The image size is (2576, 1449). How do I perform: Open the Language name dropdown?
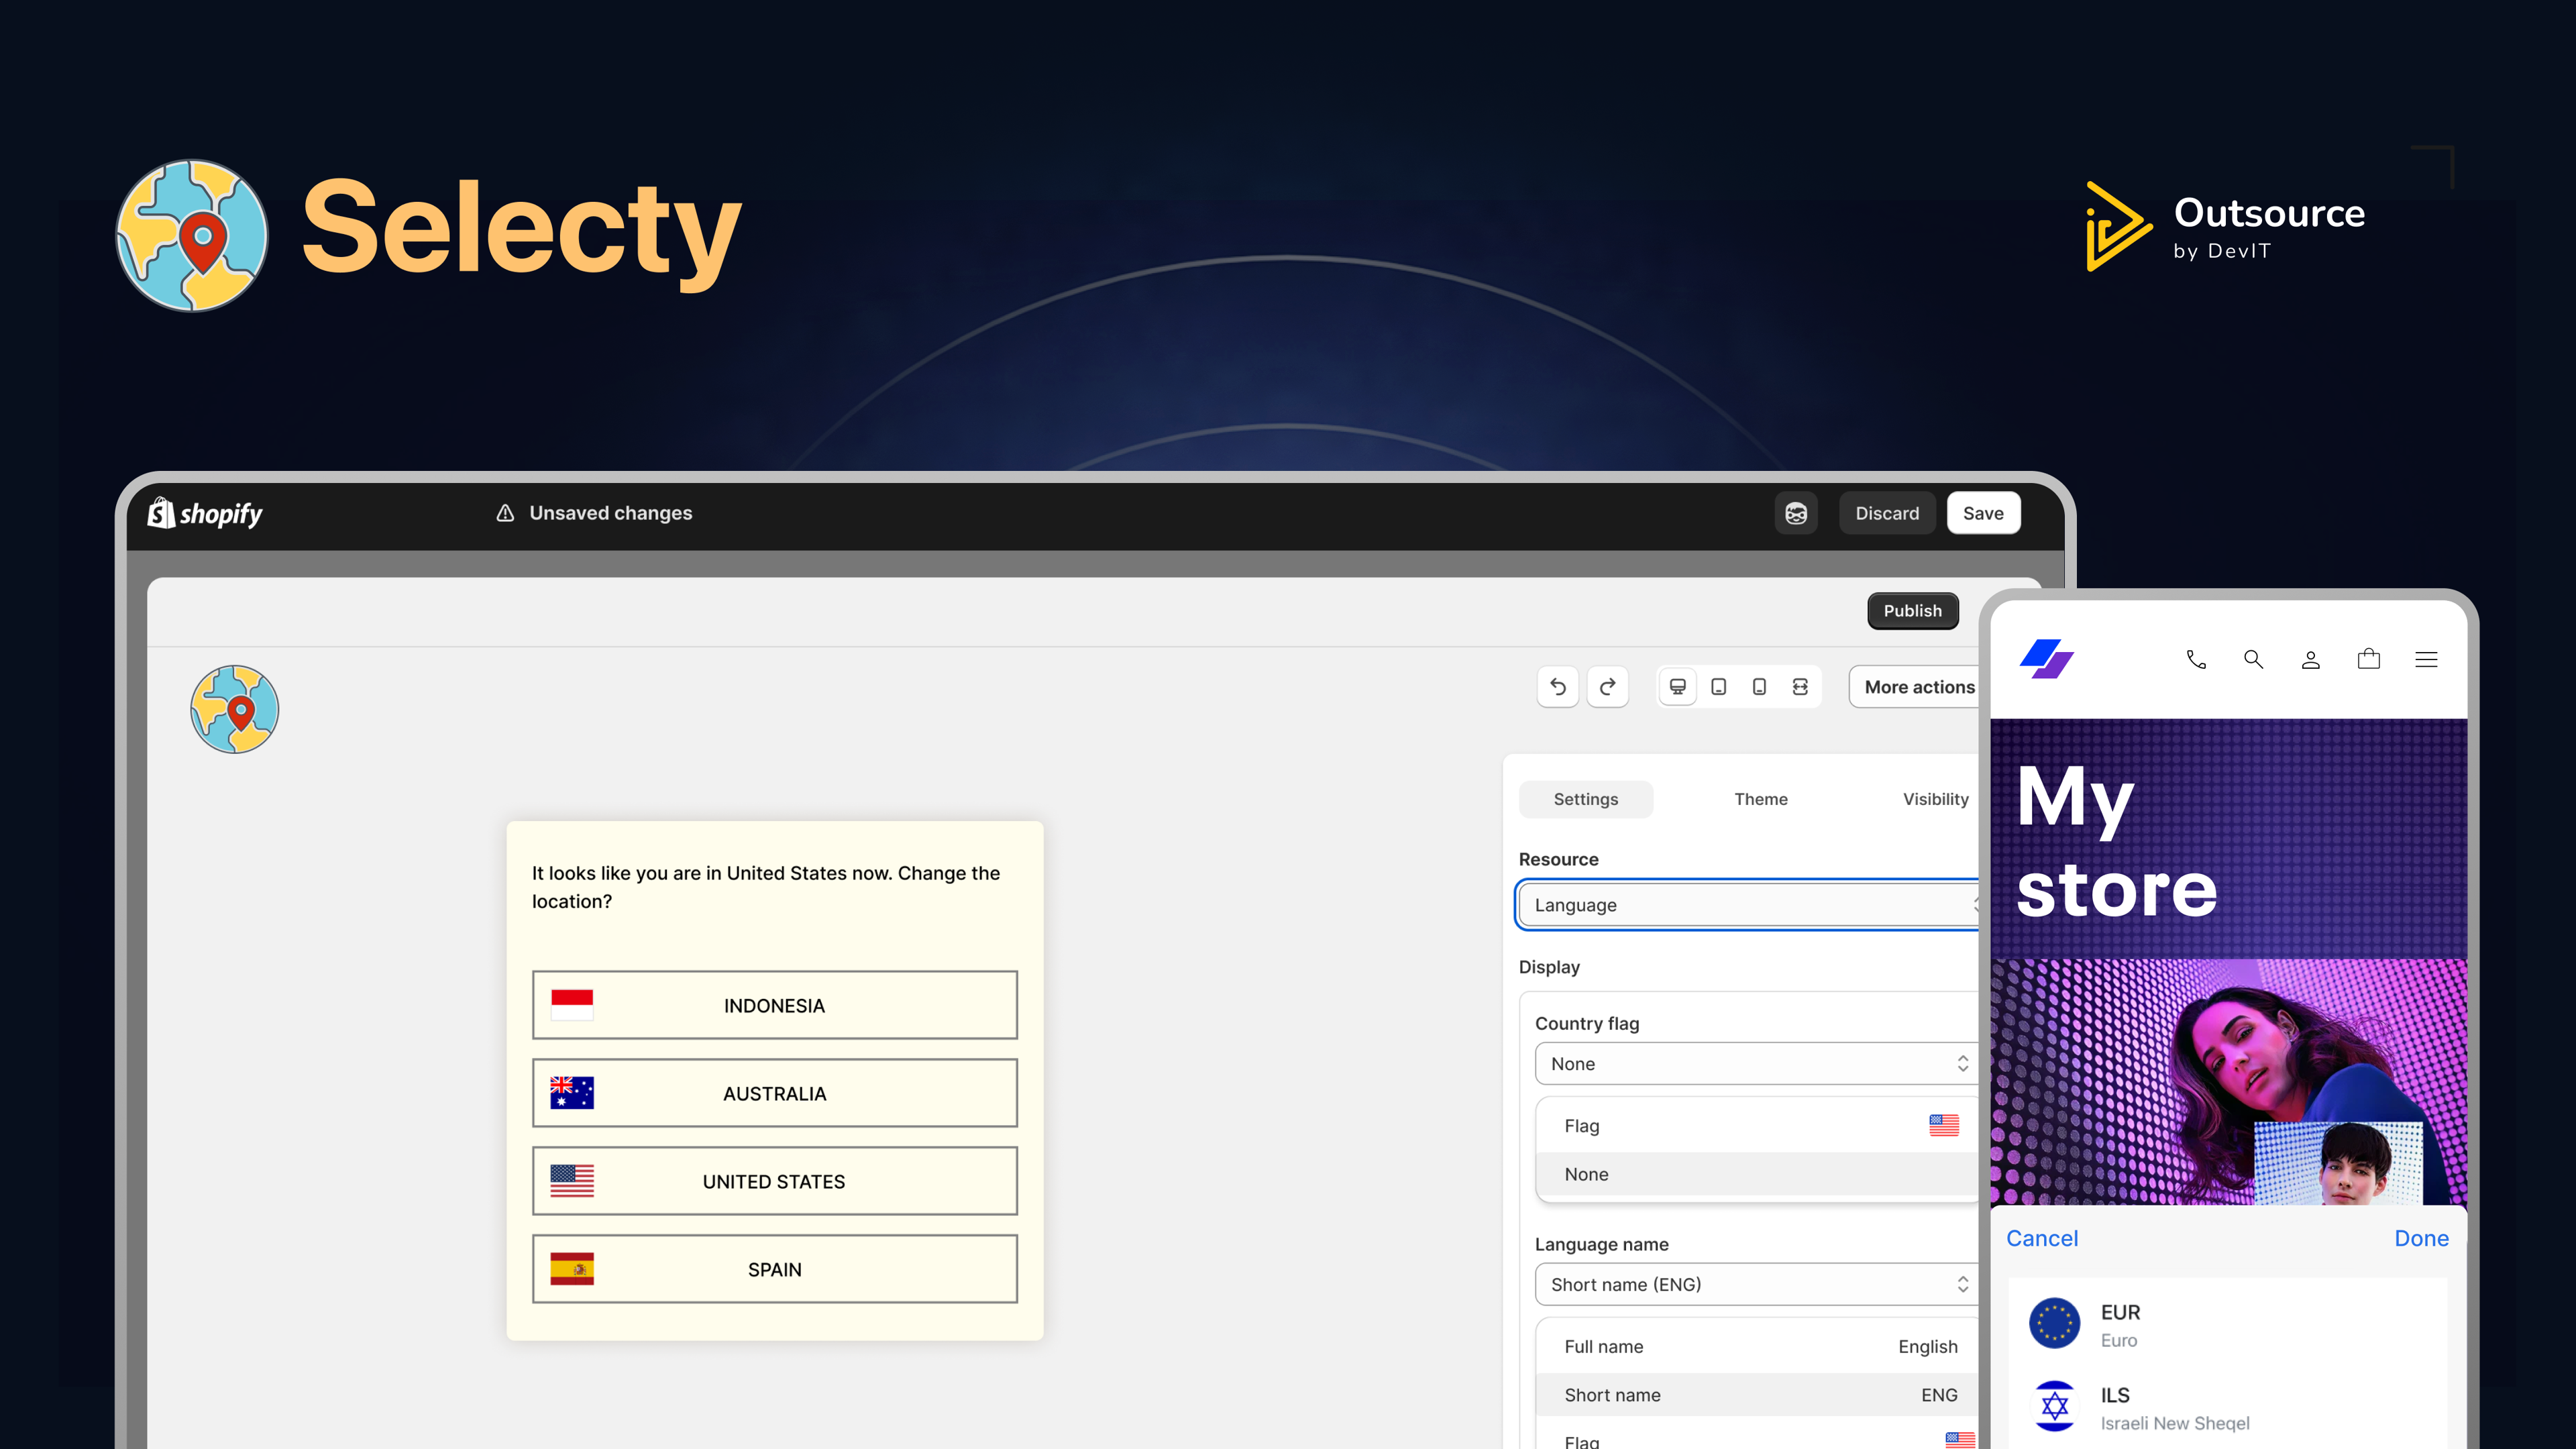click(x=1758, y=1285)
